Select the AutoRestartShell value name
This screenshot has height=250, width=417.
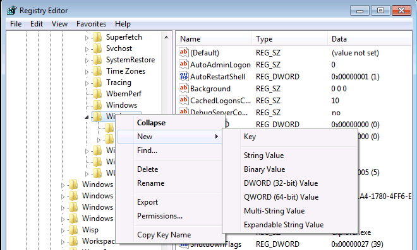pyautogui.click(x=217, y=77)
